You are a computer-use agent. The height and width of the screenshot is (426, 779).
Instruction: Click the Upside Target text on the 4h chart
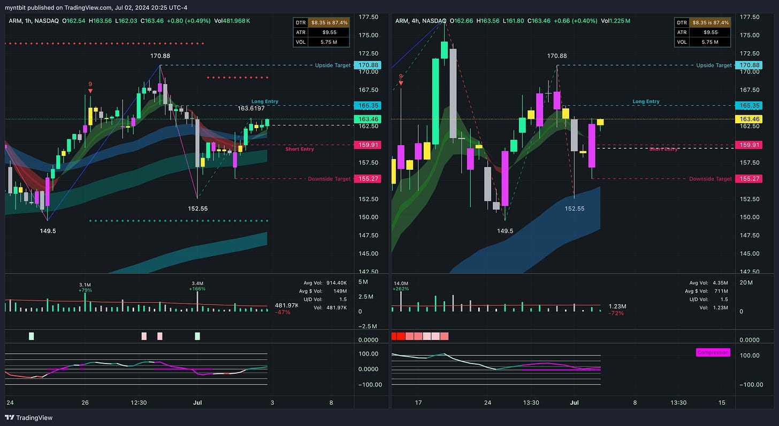pos(714,65)
